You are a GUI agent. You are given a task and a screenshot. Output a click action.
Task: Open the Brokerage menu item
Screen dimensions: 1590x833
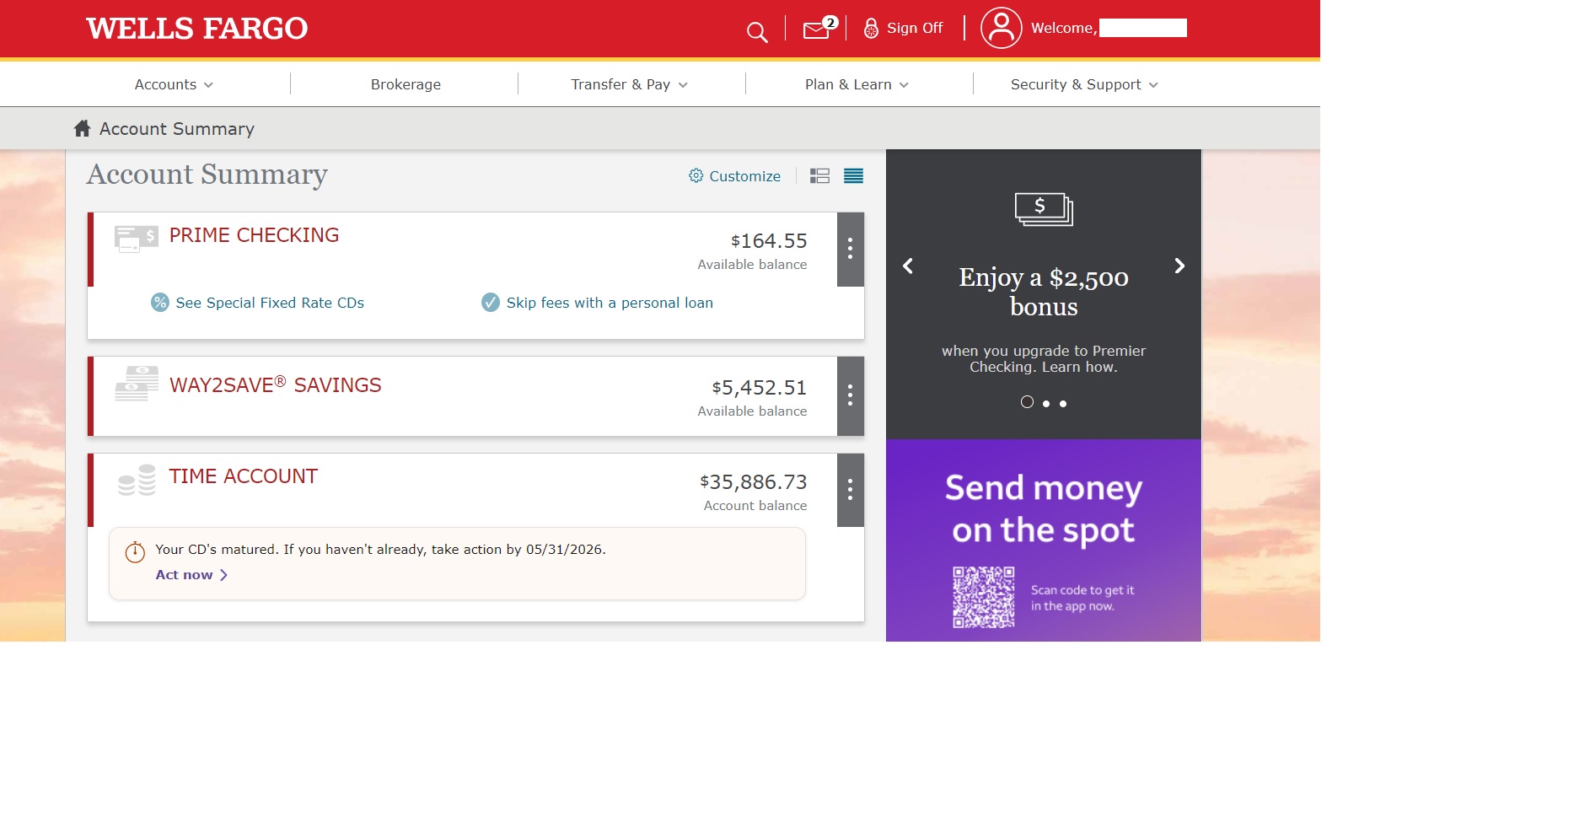[406, 84]
